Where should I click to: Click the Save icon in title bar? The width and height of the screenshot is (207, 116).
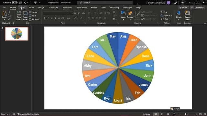[x=21, y=3]
